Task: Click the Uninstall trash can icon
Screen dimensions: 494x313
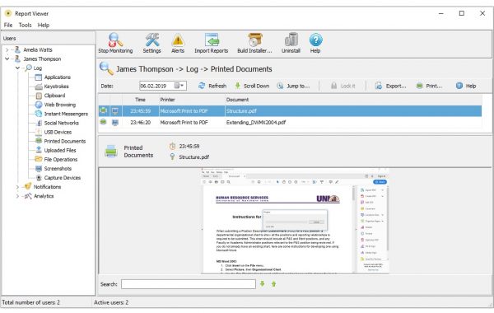Action: tap(291, 40)
